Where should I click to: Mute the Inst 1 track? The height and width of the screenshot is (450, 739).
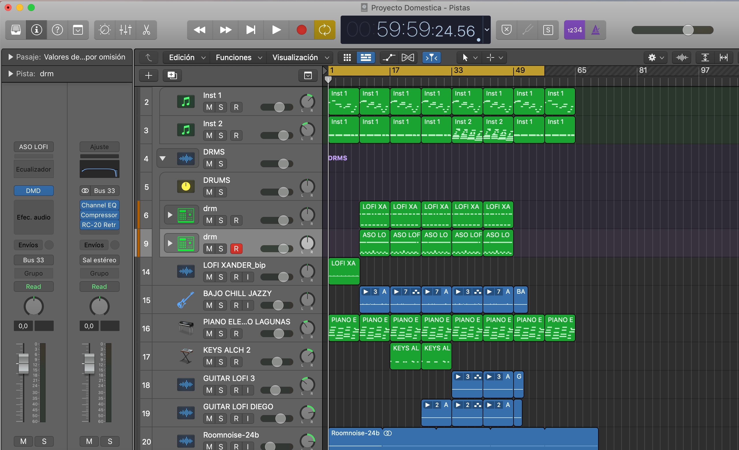tap(209, 107)
